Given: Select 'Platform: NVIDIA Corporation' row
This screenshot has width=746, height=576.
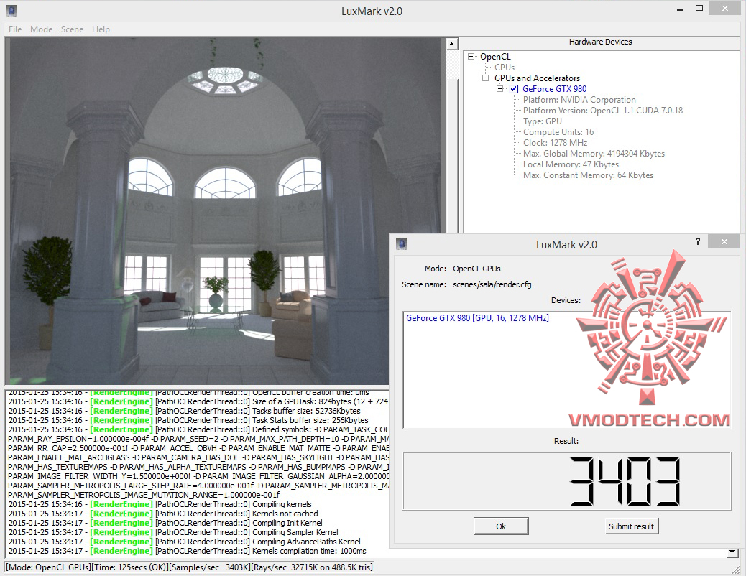Looking at the screenshot, I should (x=579, y=100).
